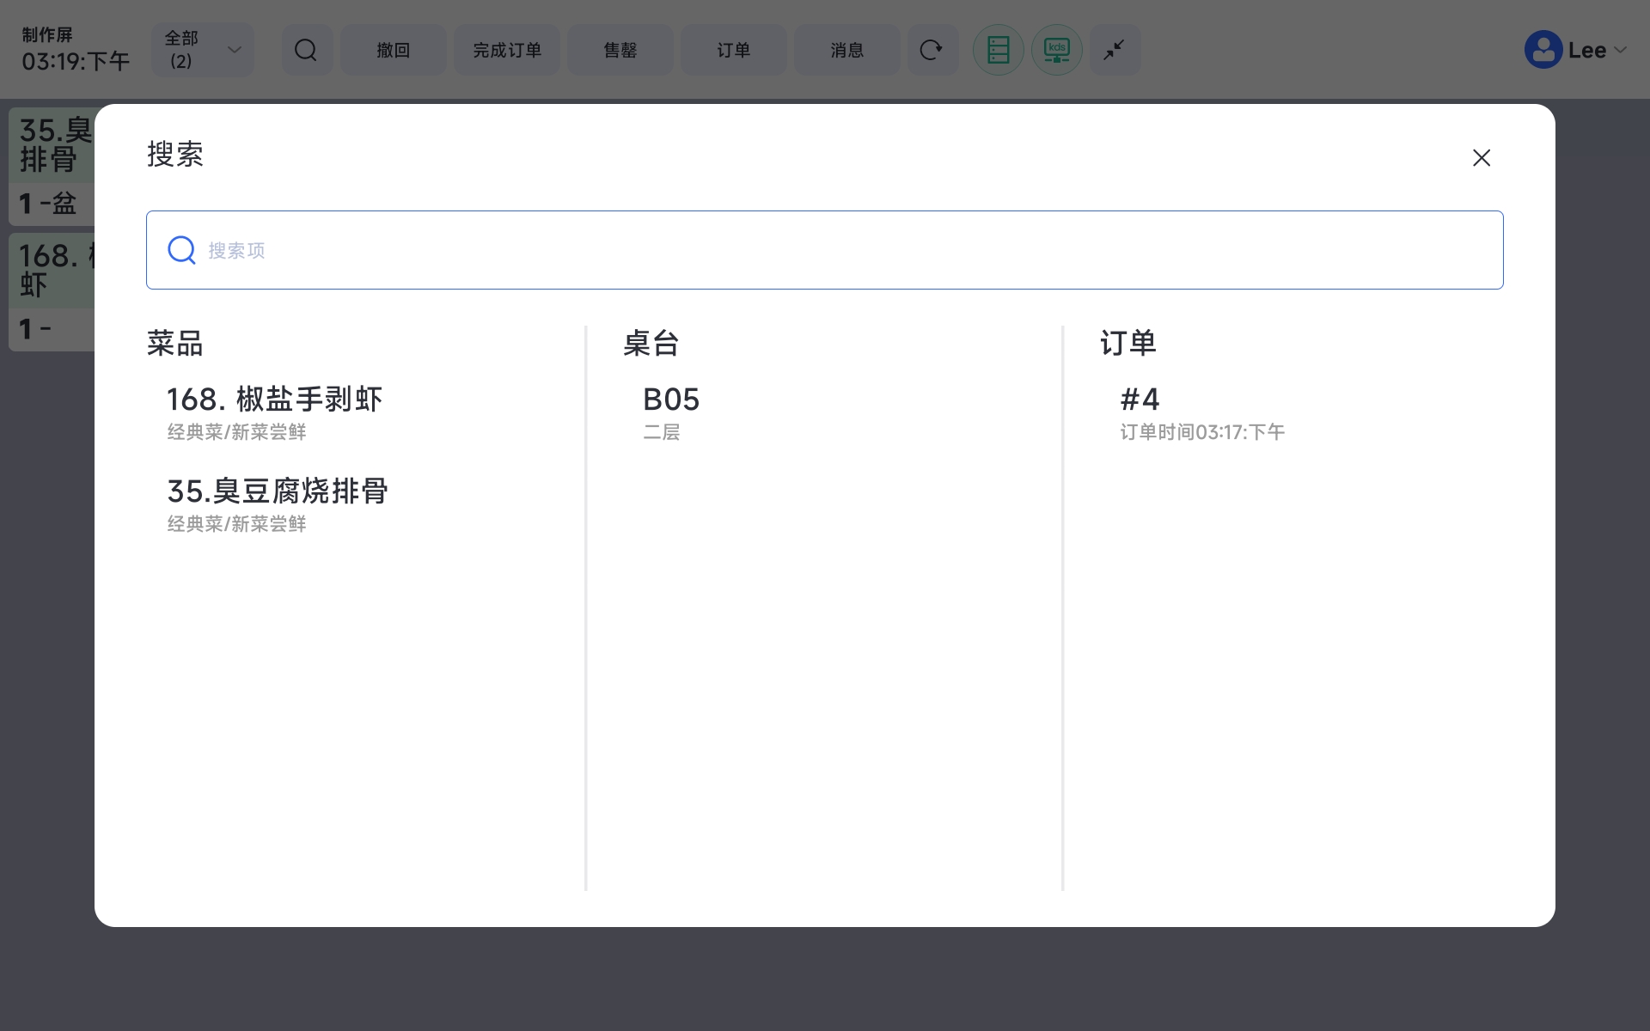Click the 完成订单 button
Viewport: 1650px width, 1031px height.
click(507, 50)
